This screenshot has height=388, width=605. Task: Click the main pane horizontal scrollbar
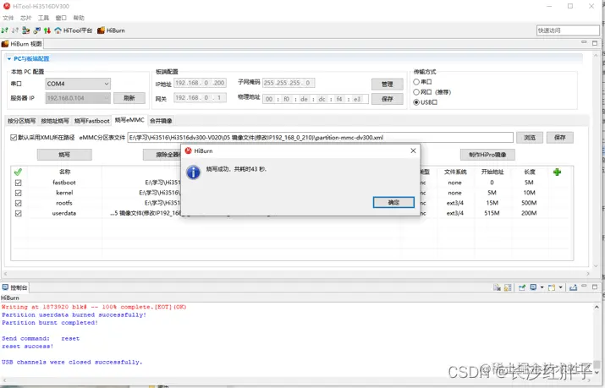296,274
